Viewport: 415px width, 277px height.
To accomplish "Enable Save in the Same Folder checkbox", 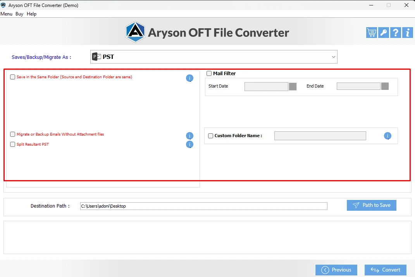I will [12, 77].
